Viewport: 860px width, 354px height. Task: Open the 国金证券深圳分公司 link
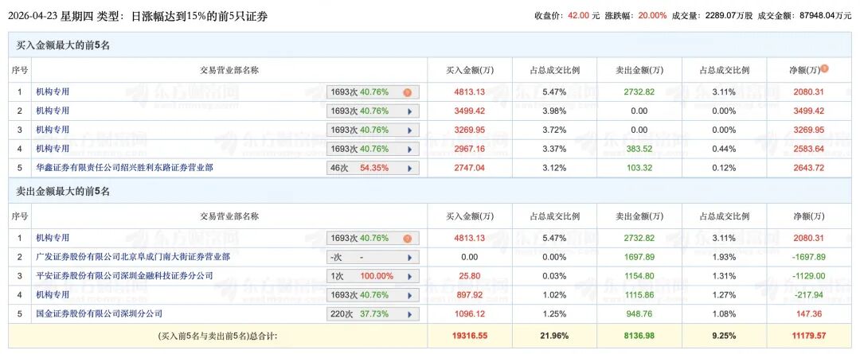pyautogui.click(x=99, y=313)
